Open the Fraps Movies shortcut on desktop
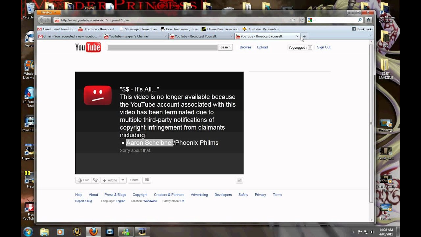 click(385, 13)
